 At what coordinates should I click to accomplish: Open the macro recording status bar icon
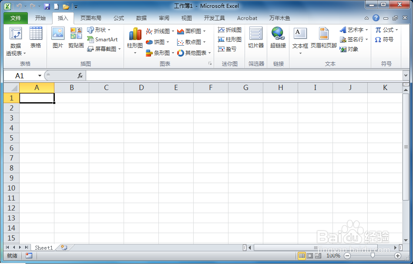[x=29, y=256]
